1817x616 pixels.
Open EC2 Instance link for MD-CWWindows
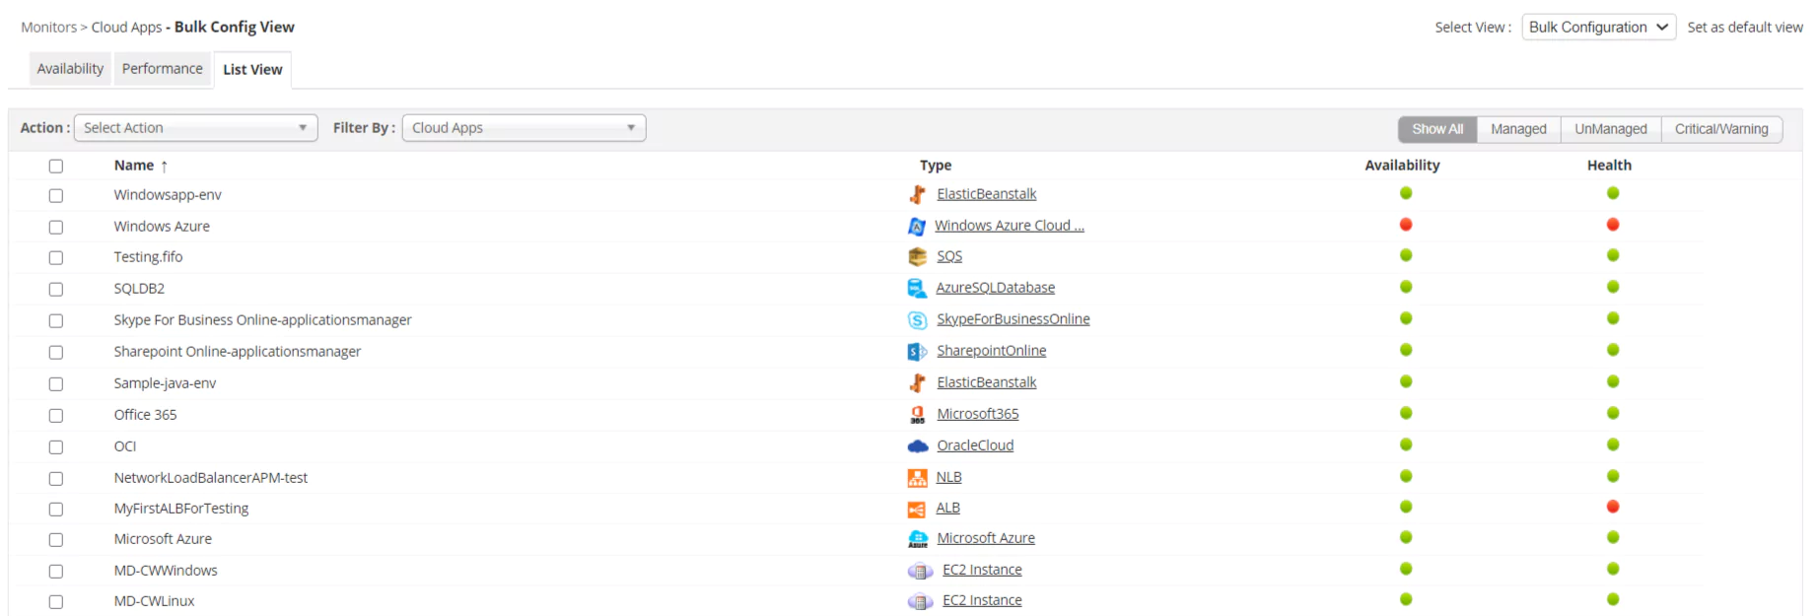click(x=982, y=570)
